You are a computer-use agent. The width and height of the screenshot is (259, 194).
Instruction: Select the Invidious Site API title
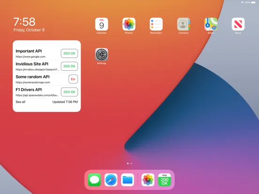[32, 64]
